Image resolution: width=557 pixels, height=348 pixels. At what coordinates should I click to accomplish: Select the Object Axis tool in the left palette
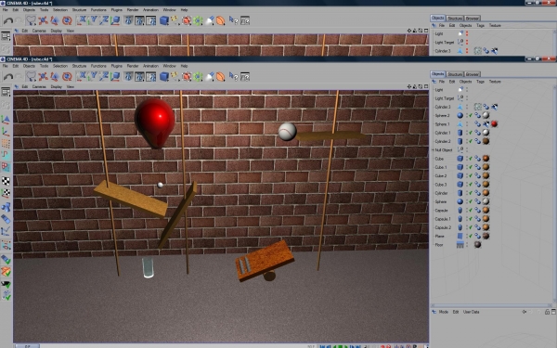[x=6, y=132]
